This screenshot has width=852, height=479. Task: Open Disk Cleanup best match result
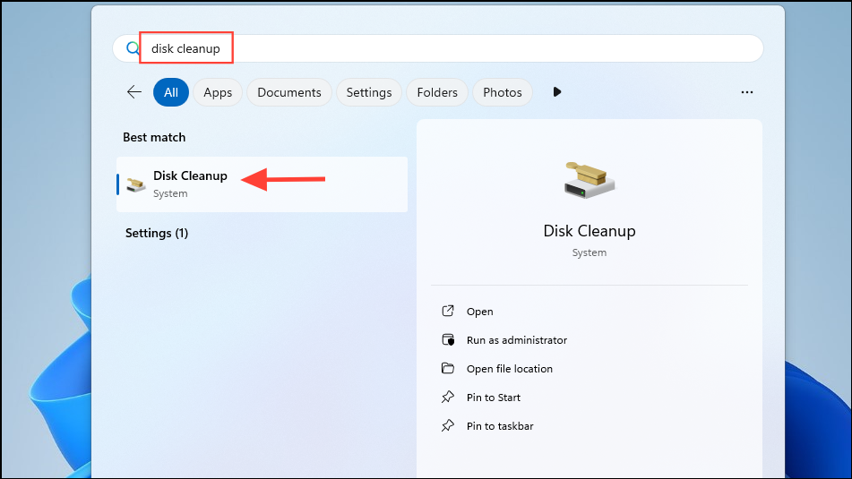262,184
